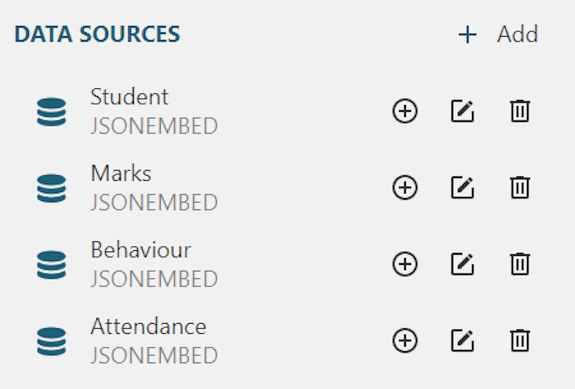Screen dimensions: 575x389
Task: Edit the Marks data source
Action: coord(463,188)
